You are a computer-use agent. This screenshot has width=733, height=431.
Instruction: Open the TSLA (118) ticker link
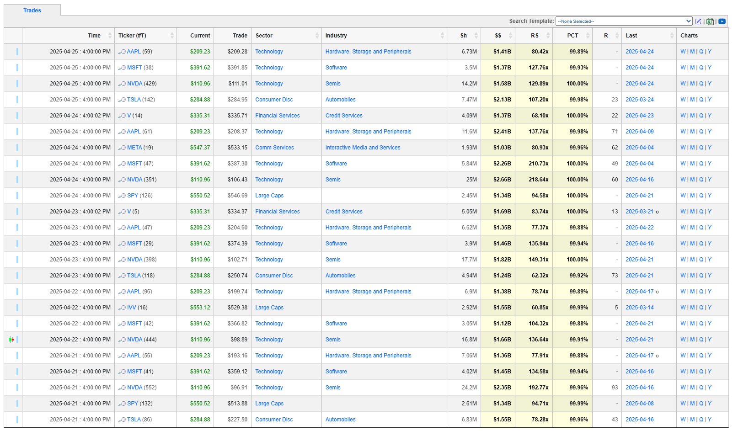[134, 276]
